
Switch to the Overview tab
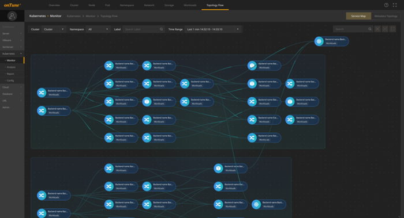point(54,5)
